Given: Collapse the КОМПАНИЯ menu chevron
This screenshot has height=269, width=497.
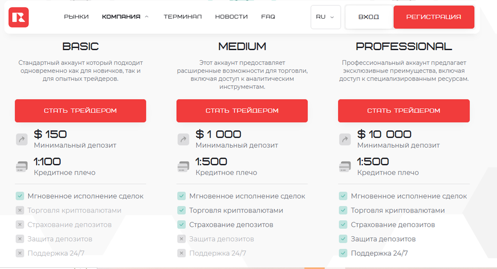Looking at the screenshot, I should (147, 17).
